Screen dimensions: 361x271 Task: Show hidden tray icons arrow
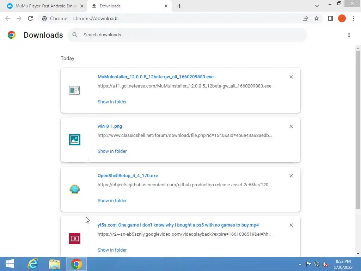300,264
